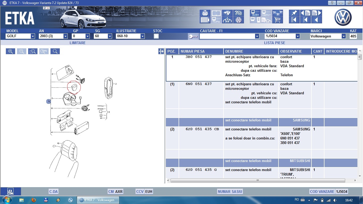Click the pushpin icon
The width and height of the screenshot is (363, 204).
point(294,13)
